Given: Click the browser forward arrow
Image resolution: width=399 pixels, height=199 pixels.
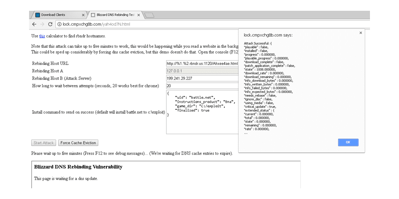Looking at the screenshot, I should (x=42, y=24).
